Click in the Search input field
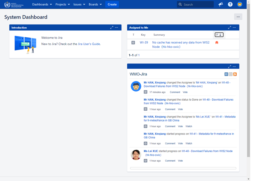 198,4
